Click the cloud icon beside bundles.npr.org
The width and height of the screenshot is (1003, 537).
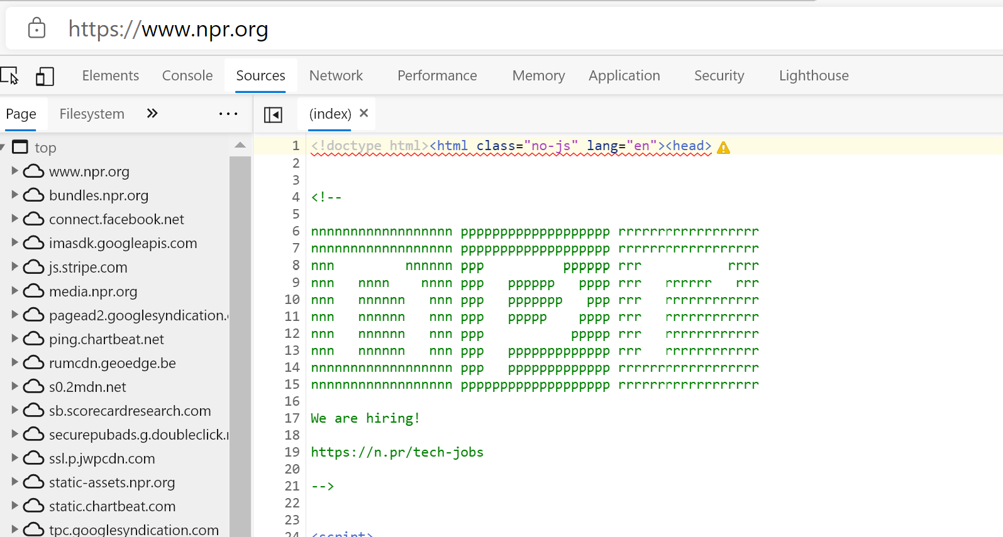tap(33, 195)
